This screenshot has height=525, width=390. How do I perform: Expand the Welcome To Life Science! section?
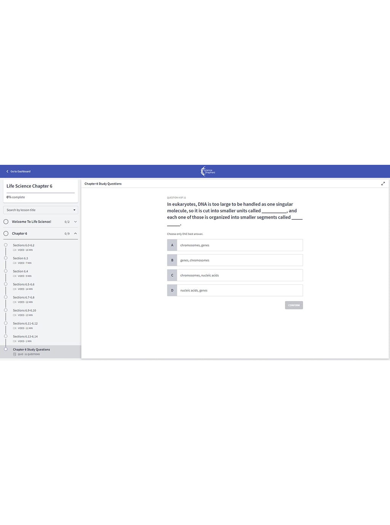pyautogui.click(x=75, y=222)
